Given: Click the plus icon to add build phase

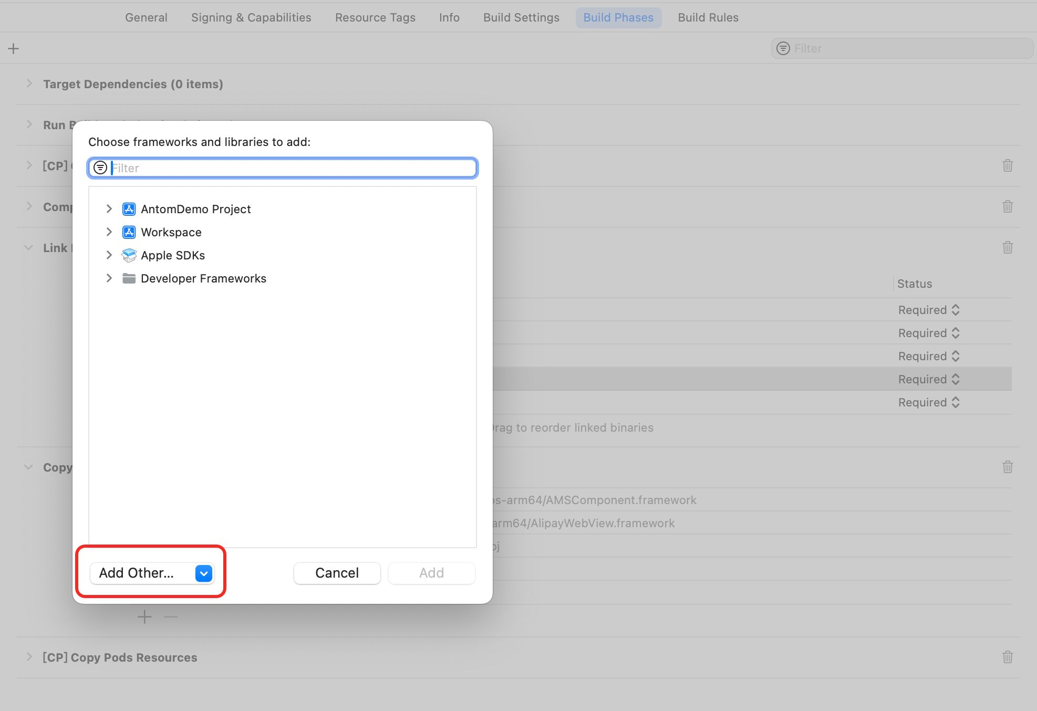Looking at the screenshot, I should point(14,49).
